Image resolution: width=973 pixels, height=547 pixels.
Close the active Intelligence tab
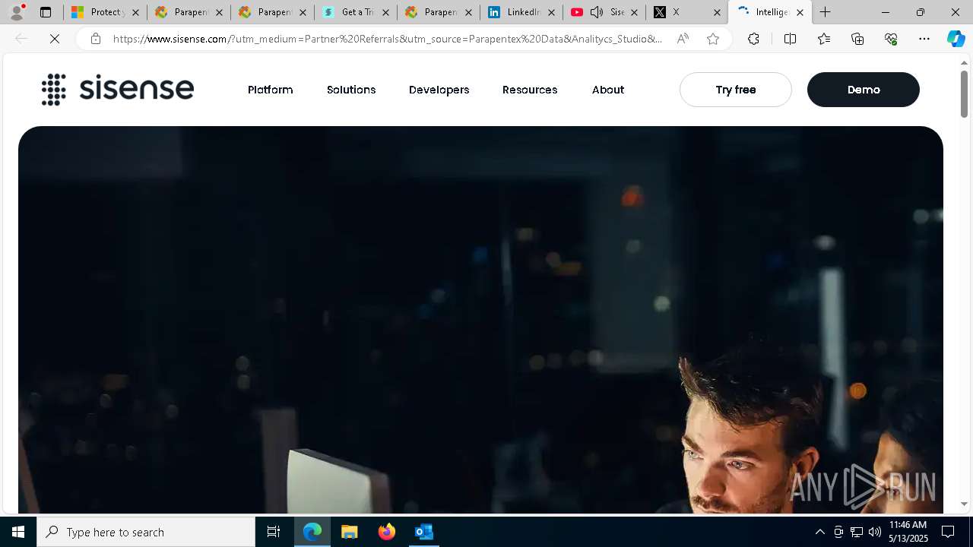(x=800, y=12)
